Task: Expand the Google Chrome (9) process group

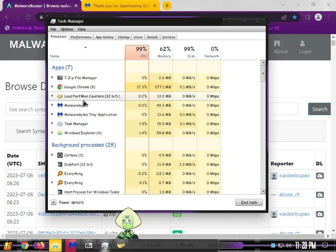Action: (52, 87)
